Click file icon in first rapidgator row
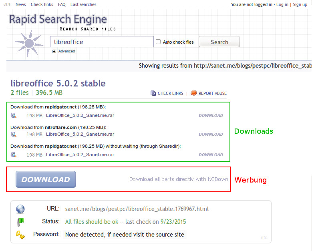 pos(14,116)
